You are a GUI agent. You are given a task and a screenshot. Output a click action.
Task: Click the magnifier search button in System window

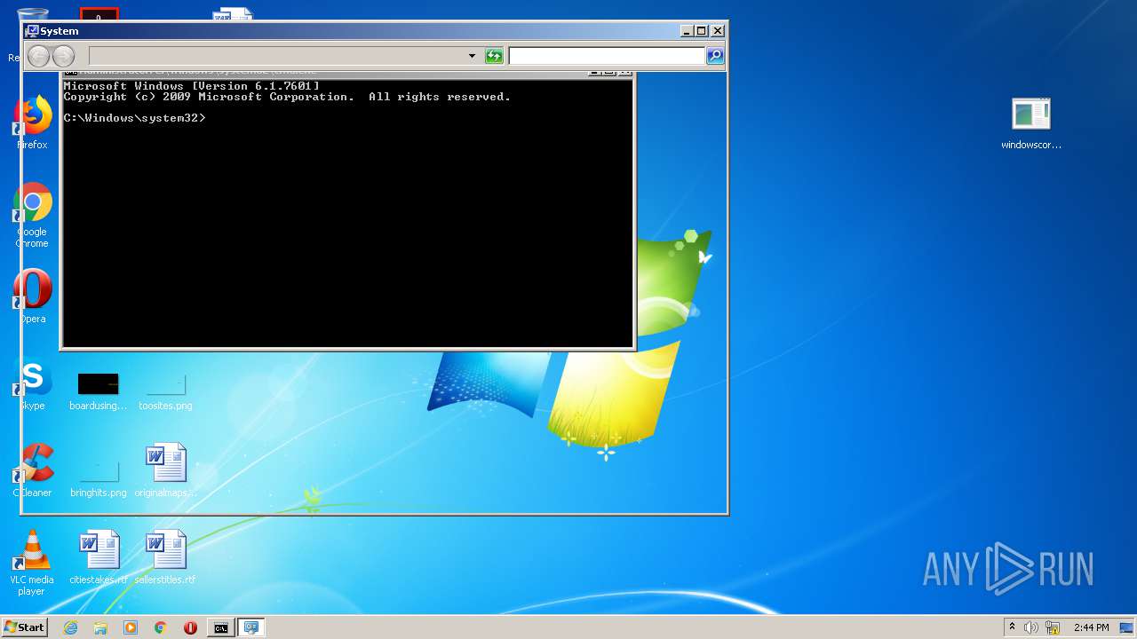click(714, 57)
